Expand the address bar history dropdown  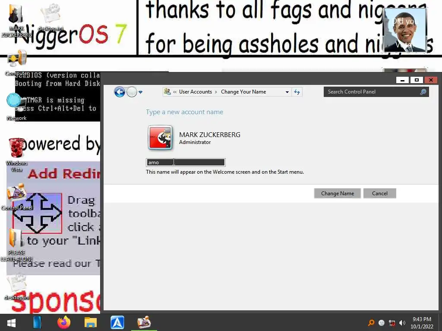(287, 92)
